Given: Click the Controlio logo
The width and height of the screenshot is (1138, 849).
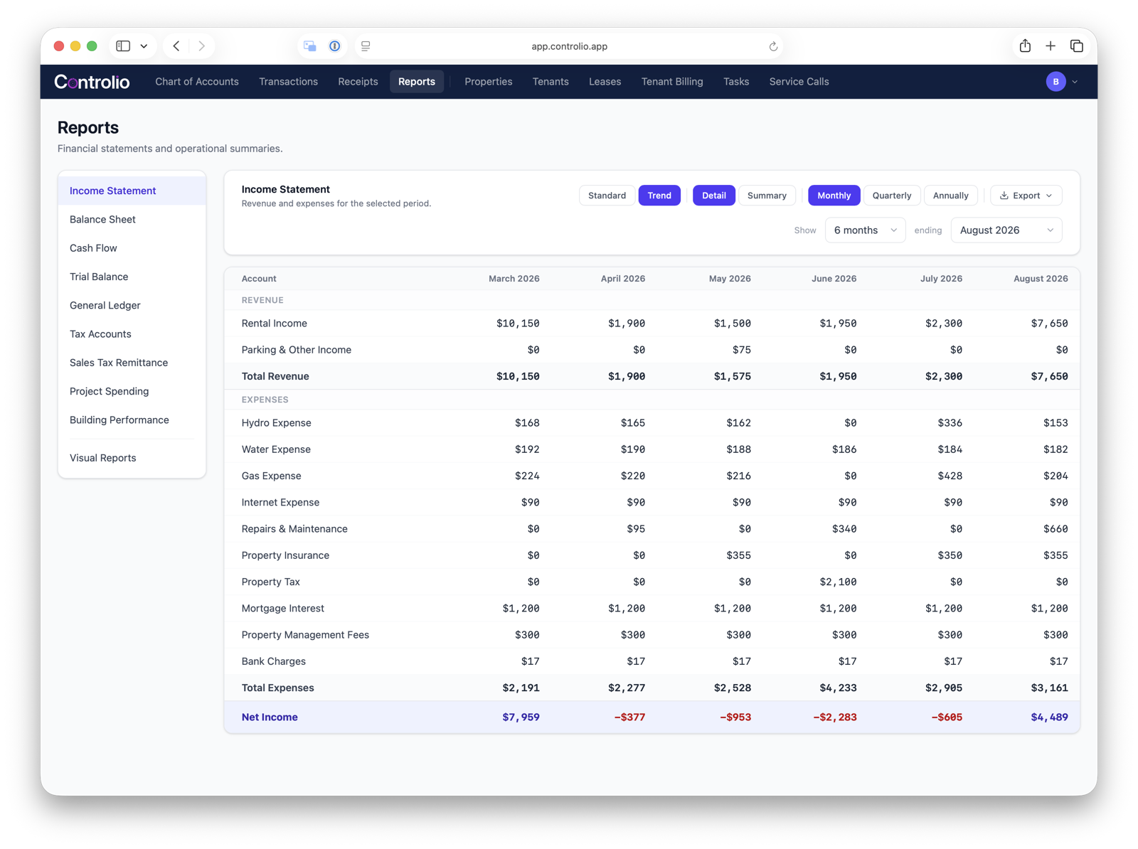Looking at the screenshot, I should pyautogui.click(x=92, y=82).
